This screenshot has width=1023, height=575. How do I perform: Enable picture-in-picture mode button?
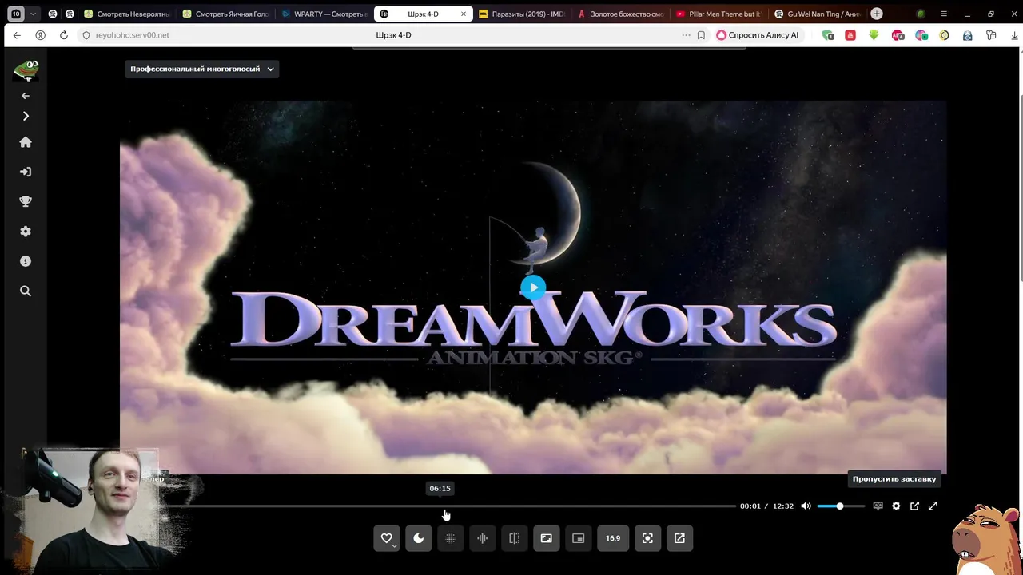coord(579,538)
